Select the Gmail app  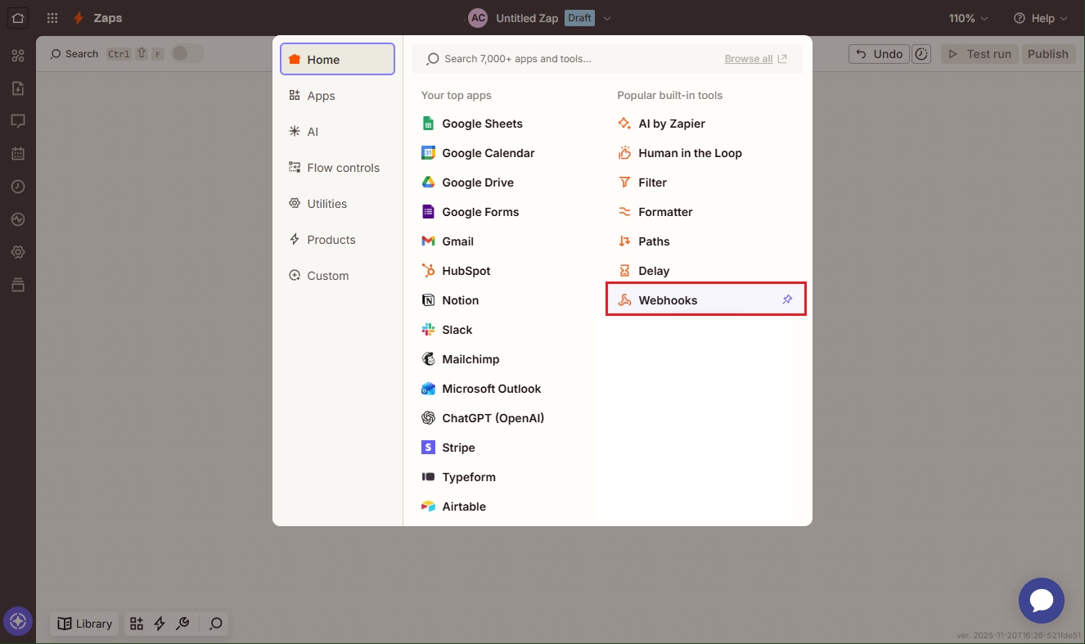point(448,241)
